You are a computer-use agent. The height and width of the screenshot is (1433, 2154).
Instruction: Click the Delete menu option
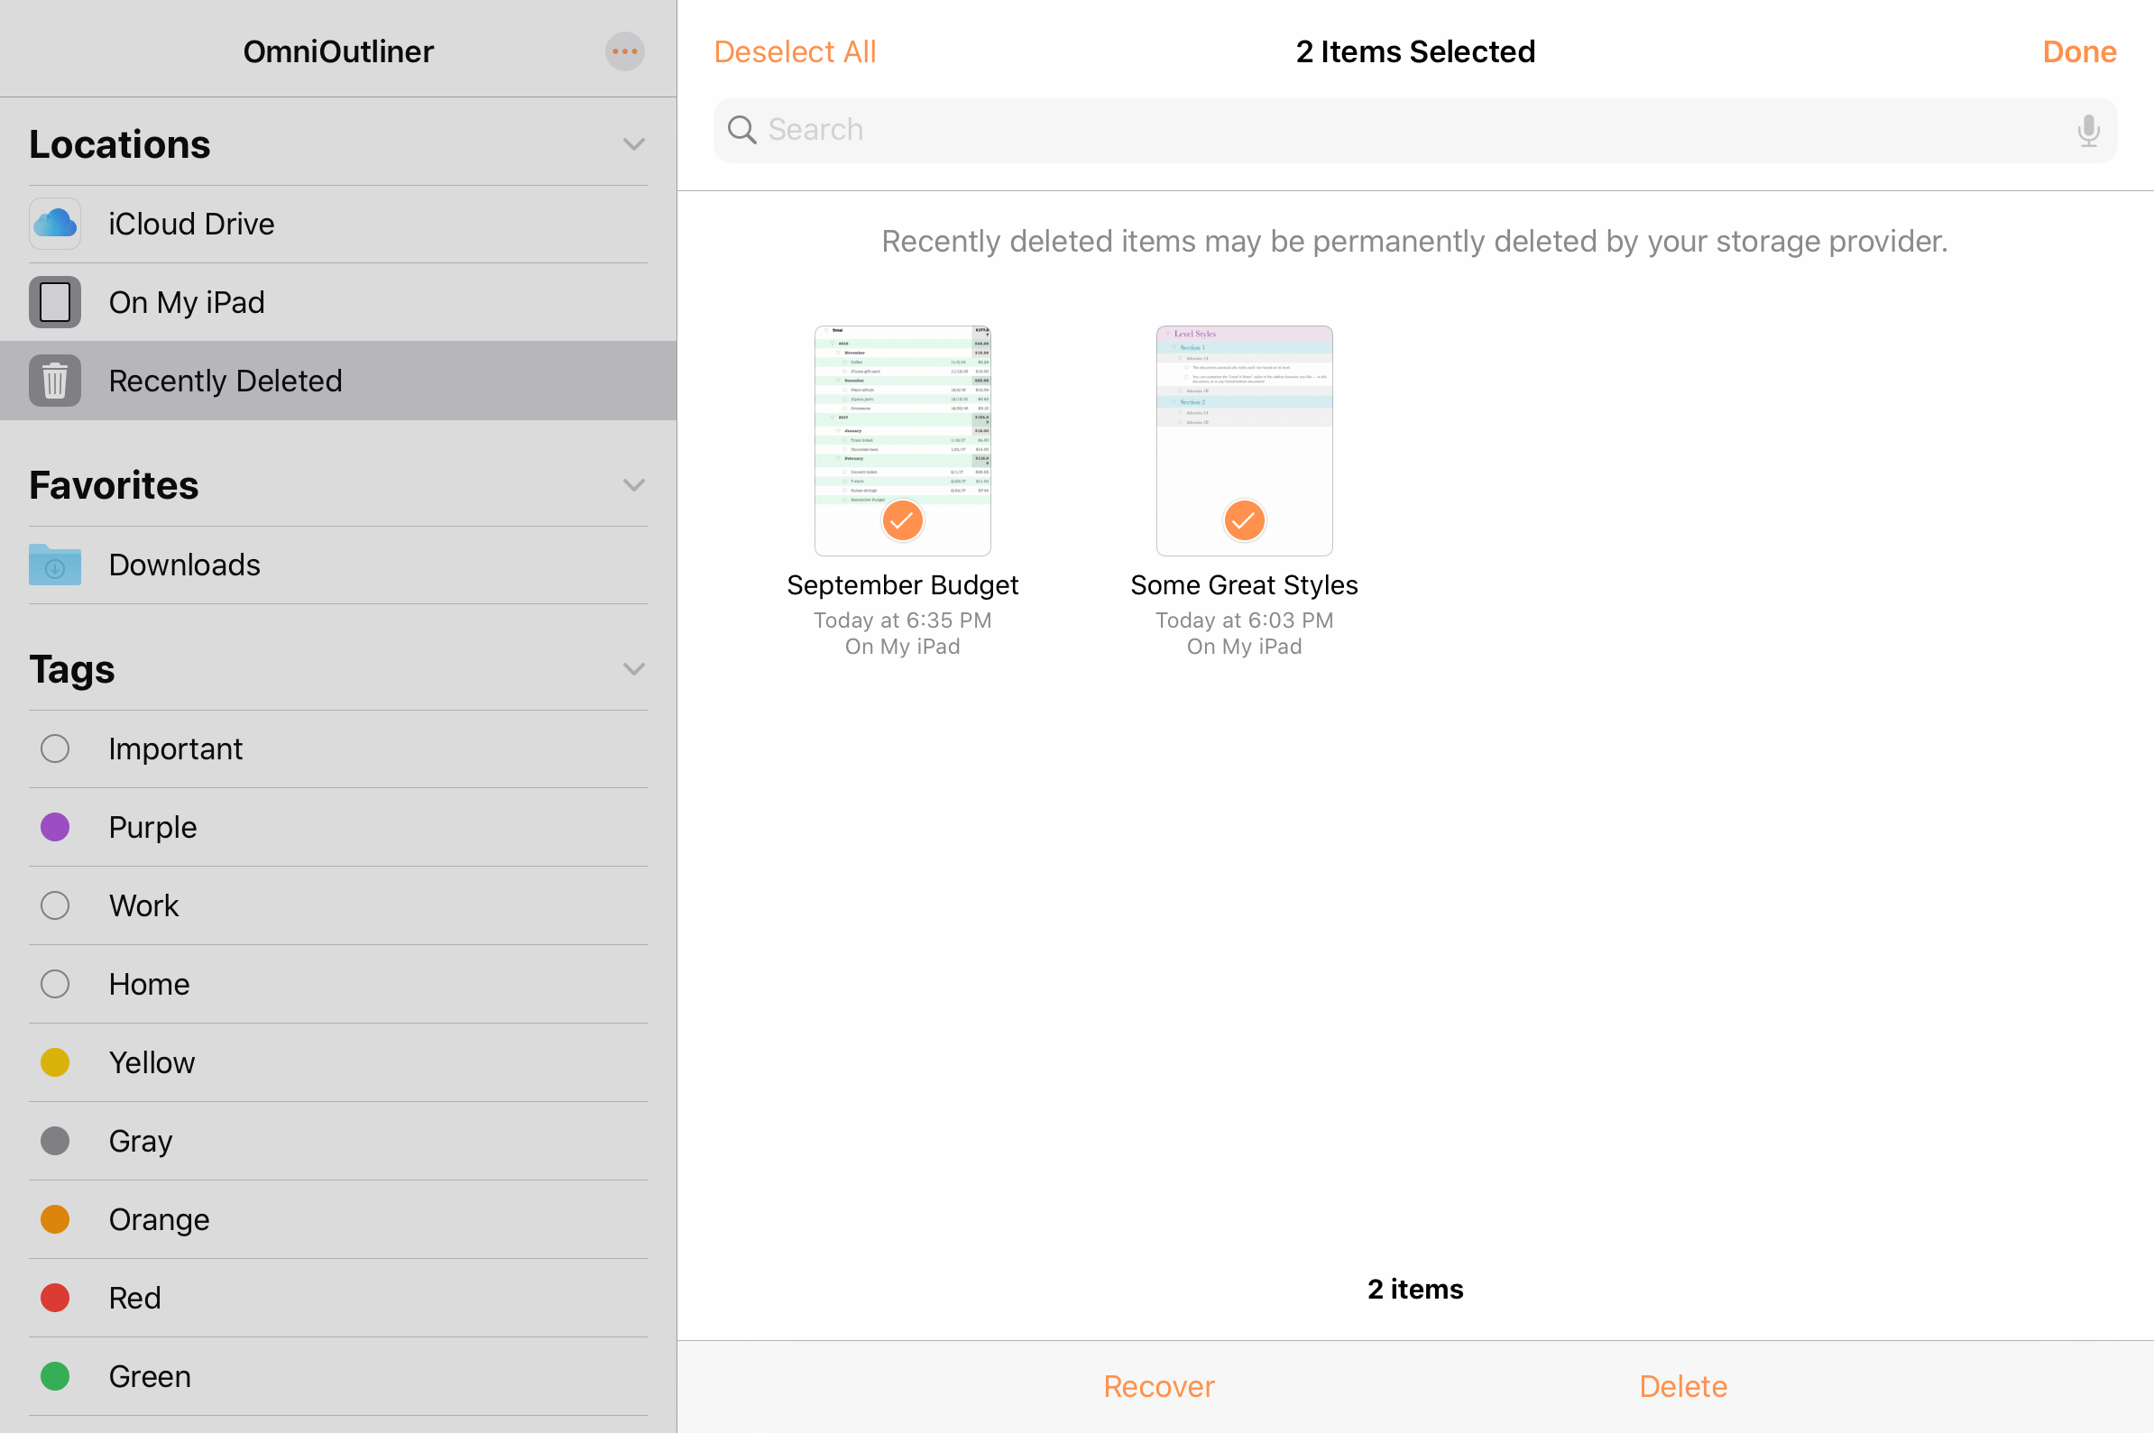1684,1385
